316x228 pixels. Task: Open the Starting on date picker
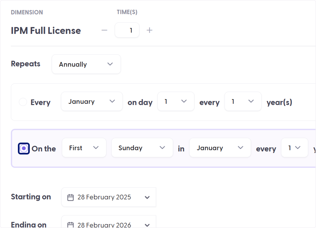tap(109, 197)
